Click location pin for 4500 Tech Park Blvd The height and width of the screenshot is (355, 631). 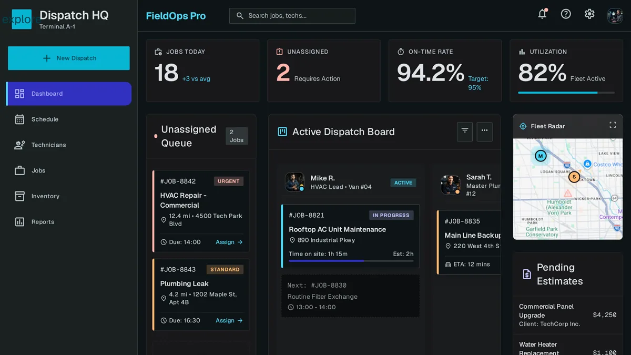pyautogui.click(x=164, y=220)
